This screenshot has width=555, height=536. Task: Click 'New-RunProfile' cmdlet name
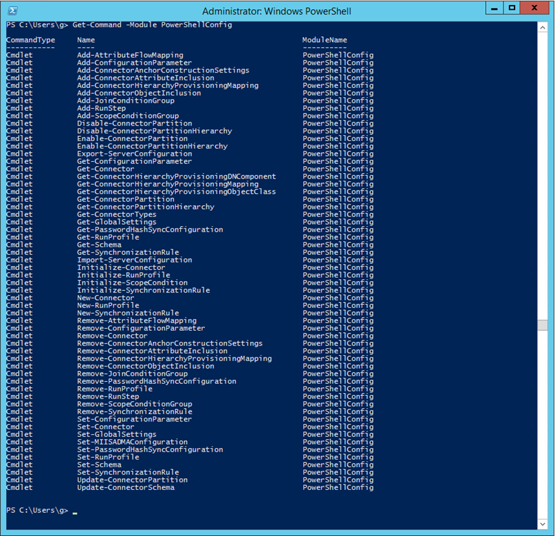coord(108,306)
